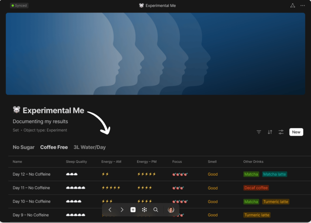Click the profile silhouettes cover image

click(155, 54)
